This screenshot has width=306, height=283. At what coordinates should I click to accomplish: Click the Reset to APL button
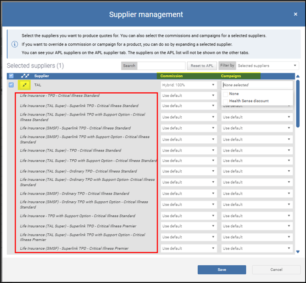point(202,66)
